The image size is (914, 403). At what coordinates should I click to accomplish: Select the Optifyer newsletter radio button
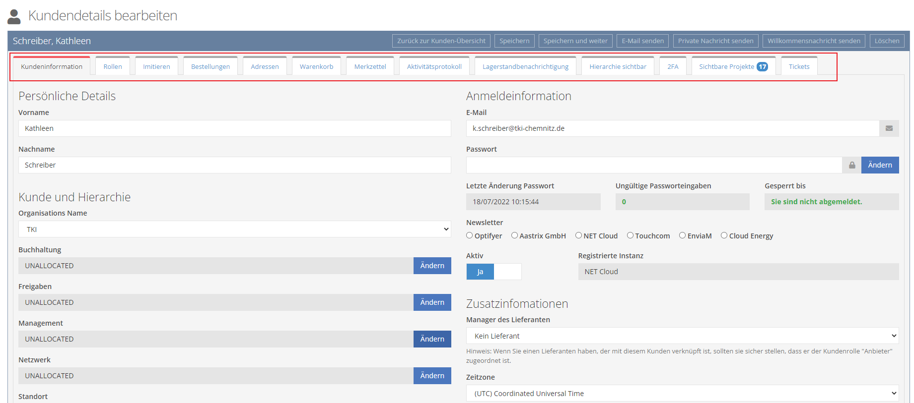[x=470, y=235]
